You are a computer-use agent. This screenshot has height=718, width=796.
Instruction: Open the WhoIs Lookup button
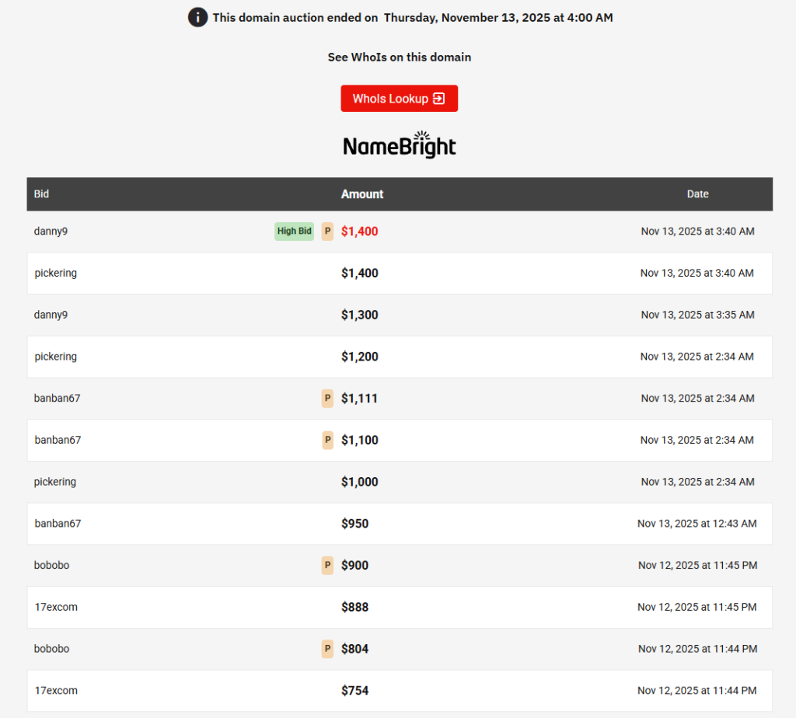pos(399,99)
